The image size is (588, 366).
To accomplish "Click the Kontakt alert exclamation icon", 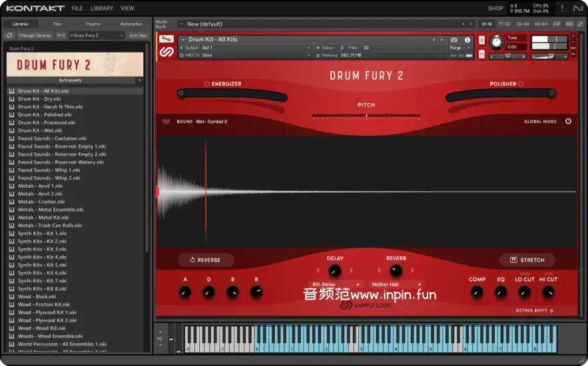I will [x=562, y=8].
